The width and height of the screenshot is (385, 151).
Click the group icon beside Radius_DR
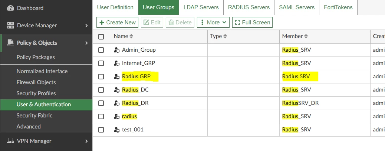click(x=116, y=103)
